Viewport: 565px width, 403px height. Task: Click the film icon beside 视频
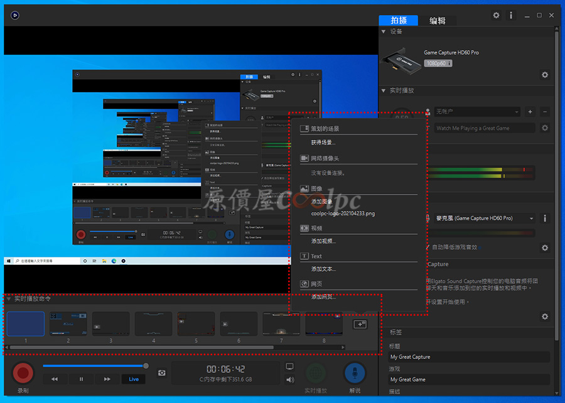point(304,228)
